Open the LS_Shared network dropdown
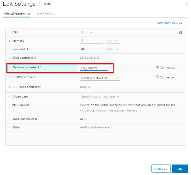 [94, 68]
